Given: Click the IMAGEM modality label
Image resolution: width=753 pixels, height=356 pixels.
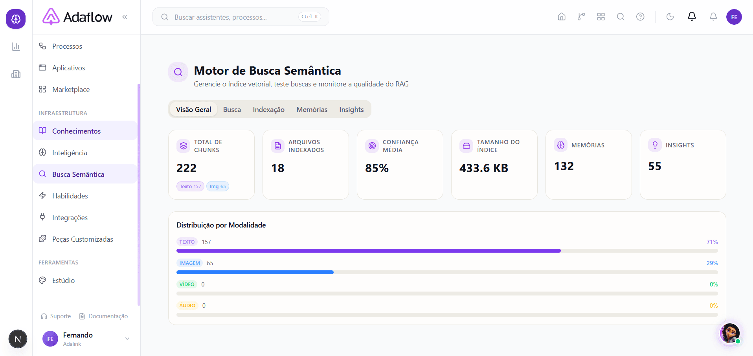Looking at the screenshot, I should [189, 263].
